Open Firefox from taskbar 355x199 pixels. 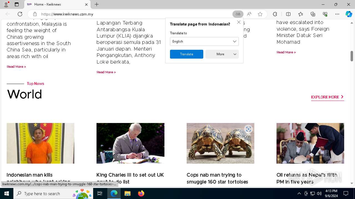[x=141, y=193]
